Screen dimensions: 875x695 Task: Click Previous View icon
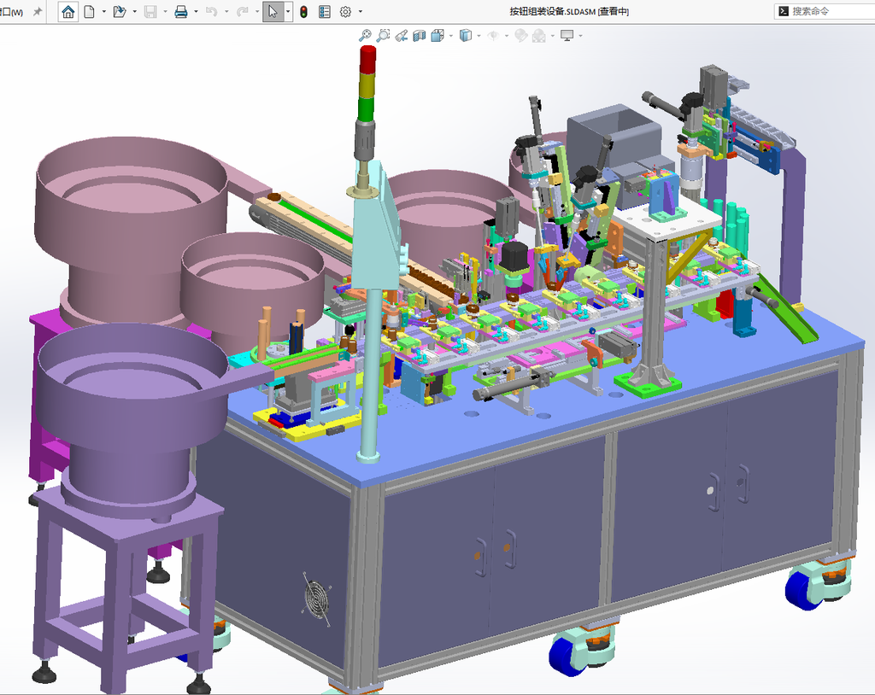click(401, 36)
